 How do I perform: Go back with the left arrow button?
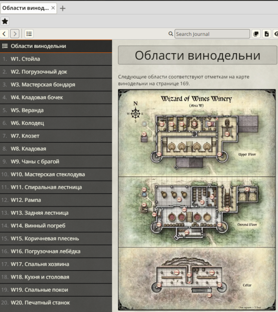pyautogui.click(x=4, y=34)
